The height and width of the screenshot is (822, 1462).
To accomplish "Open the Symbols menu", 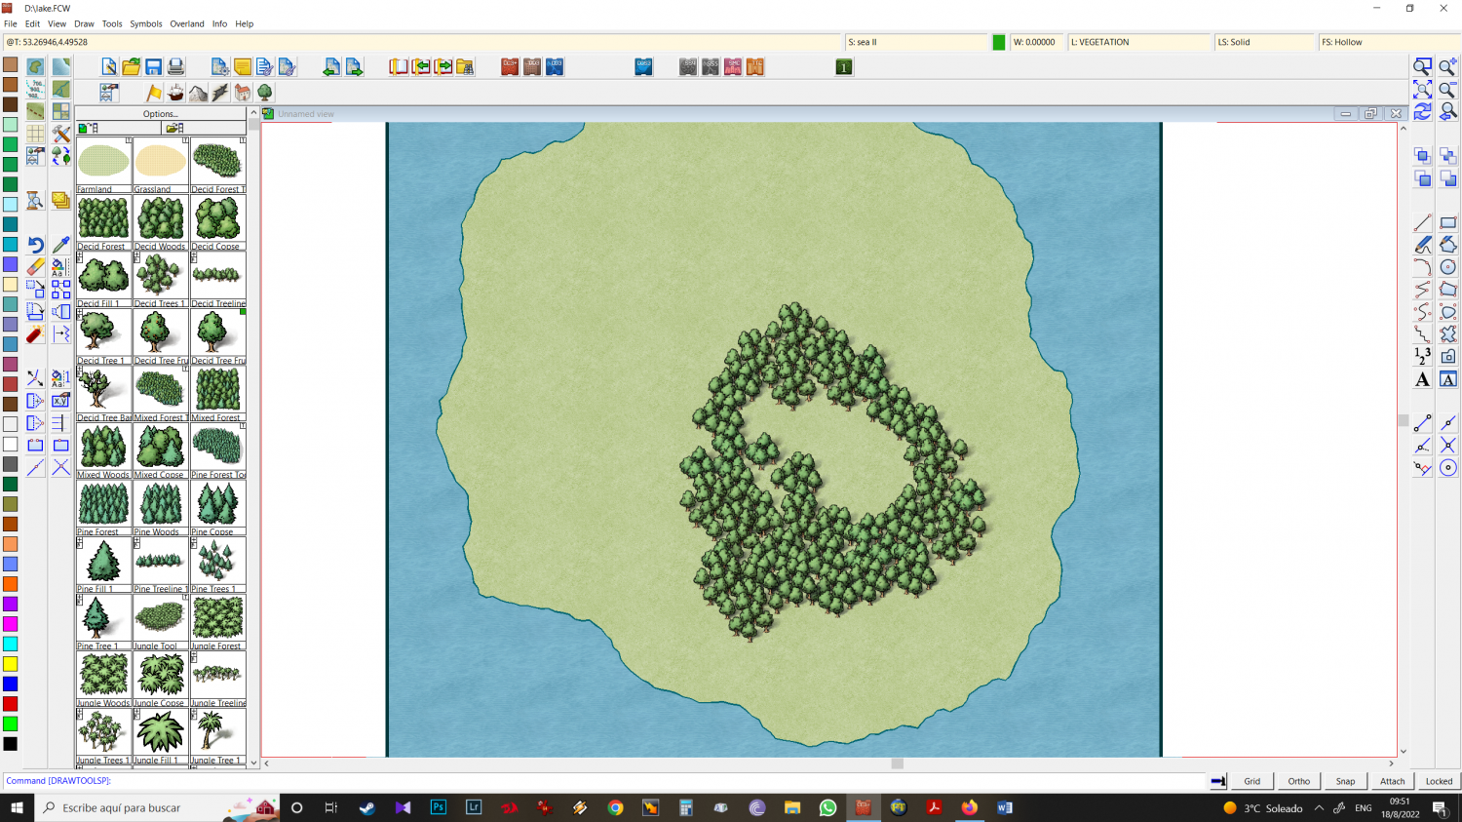I will click(x=146, y=23).
